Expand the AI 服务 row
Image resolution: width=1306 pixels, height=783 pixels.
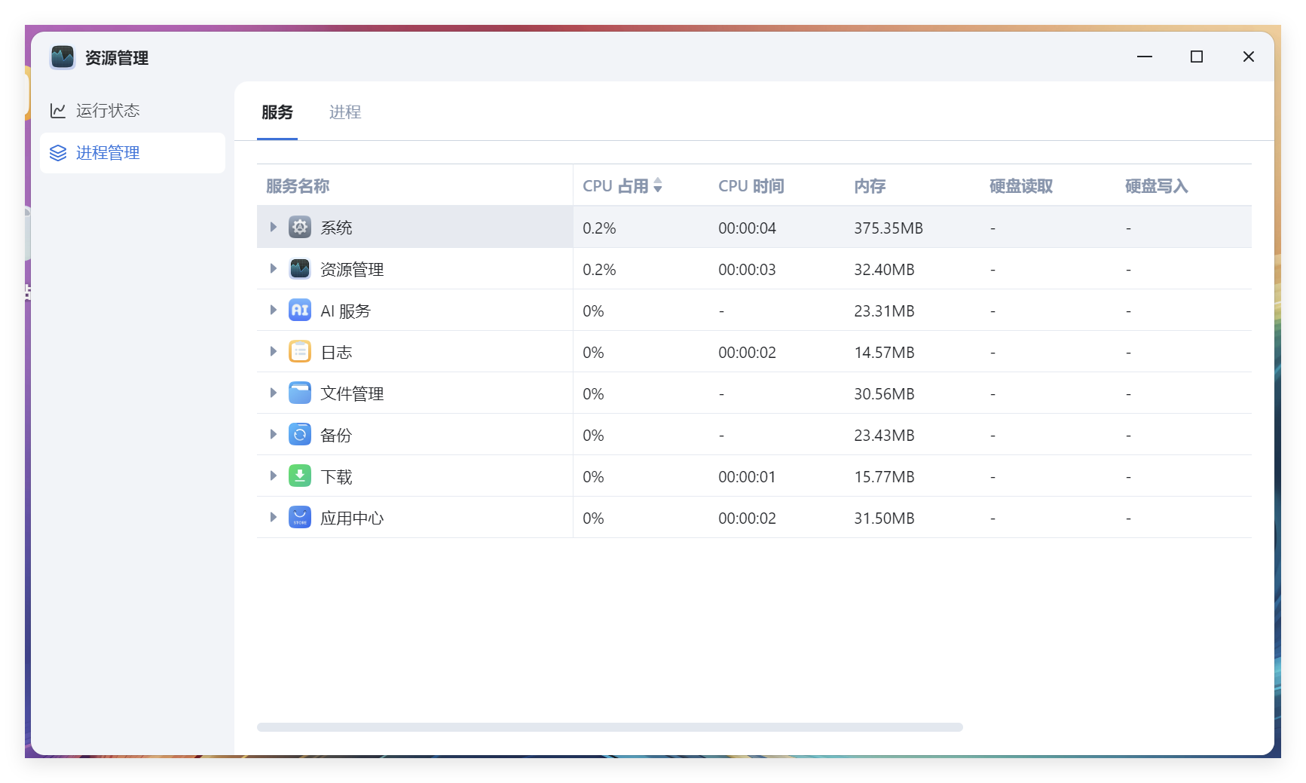coord(274,310)
